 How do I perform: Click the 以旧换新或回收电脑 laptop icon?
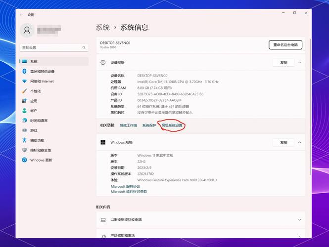point(103,220)
